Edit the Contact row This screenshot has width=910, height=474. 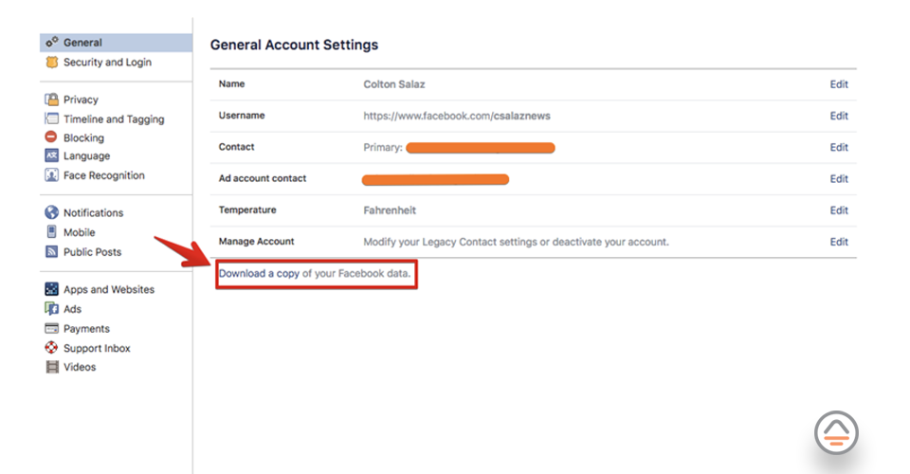839,147
